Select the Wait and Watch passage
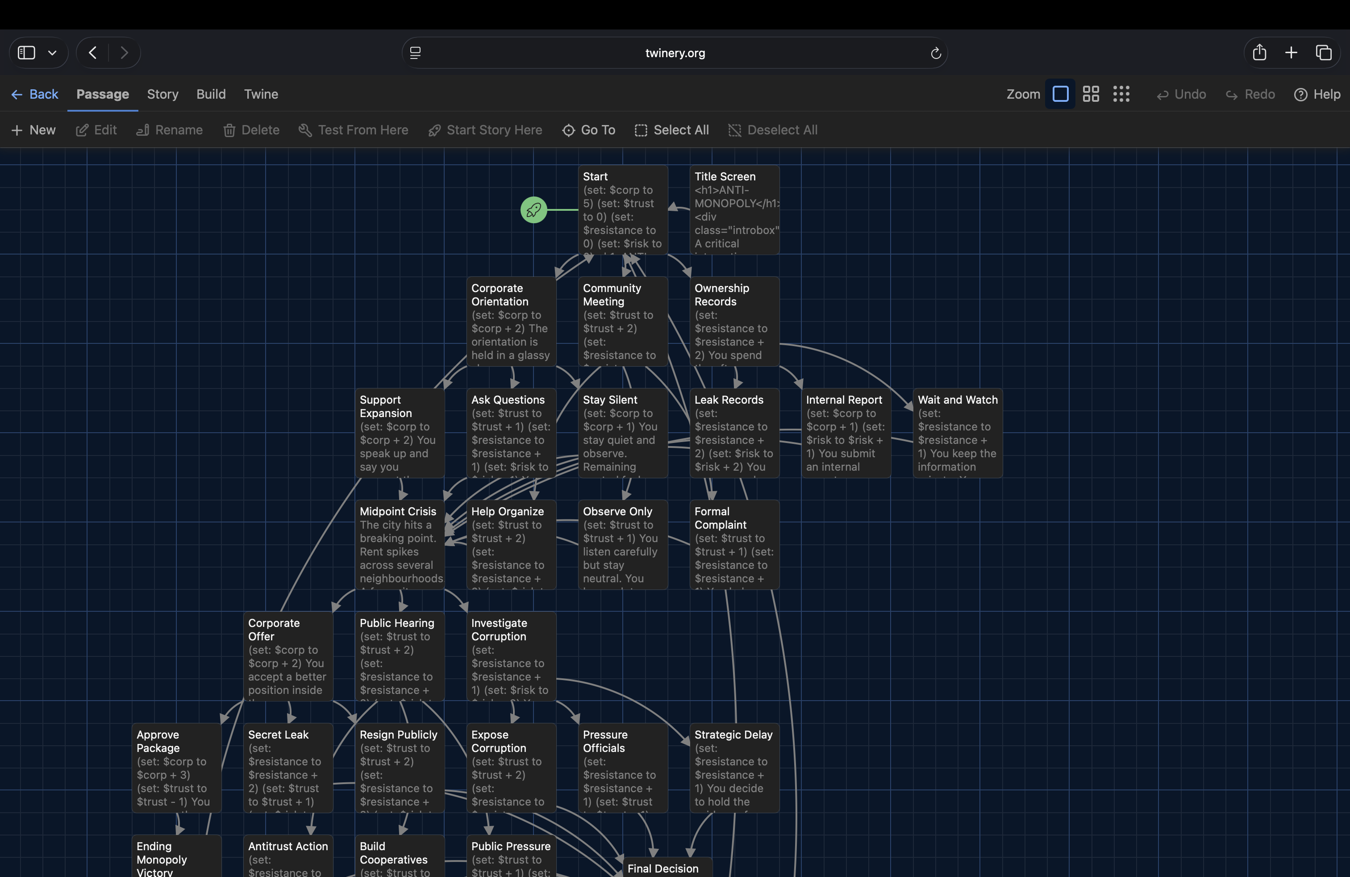Viewport: 1350px width, 877px height. [958, 434]
